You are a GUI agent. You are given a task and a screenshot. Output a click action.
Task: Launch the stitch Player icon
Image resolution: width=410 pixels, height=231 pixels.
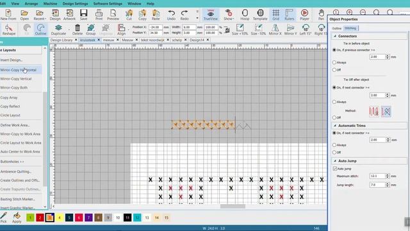[304, 15]
